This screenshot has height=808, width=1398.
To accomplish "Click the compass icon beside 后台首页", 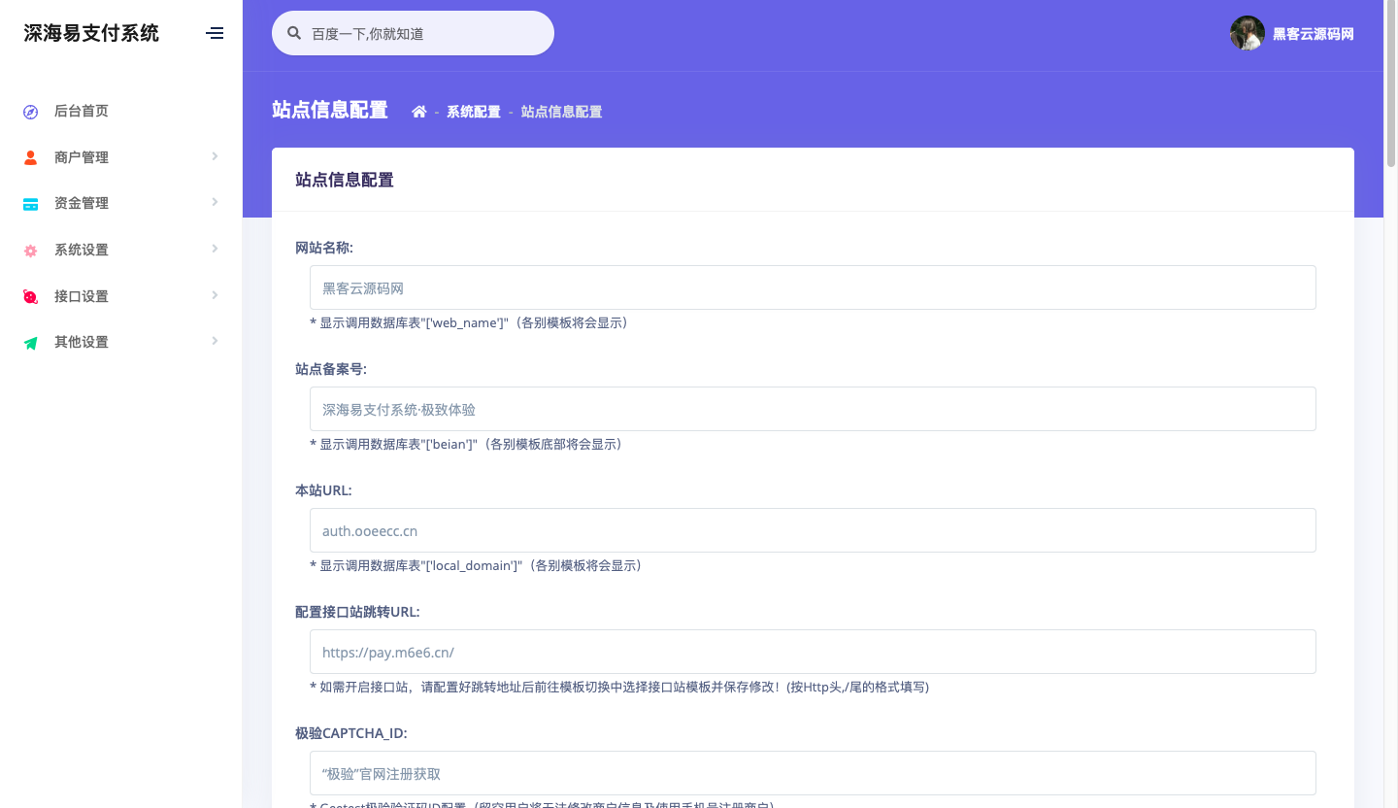I will tap(30, 112).
